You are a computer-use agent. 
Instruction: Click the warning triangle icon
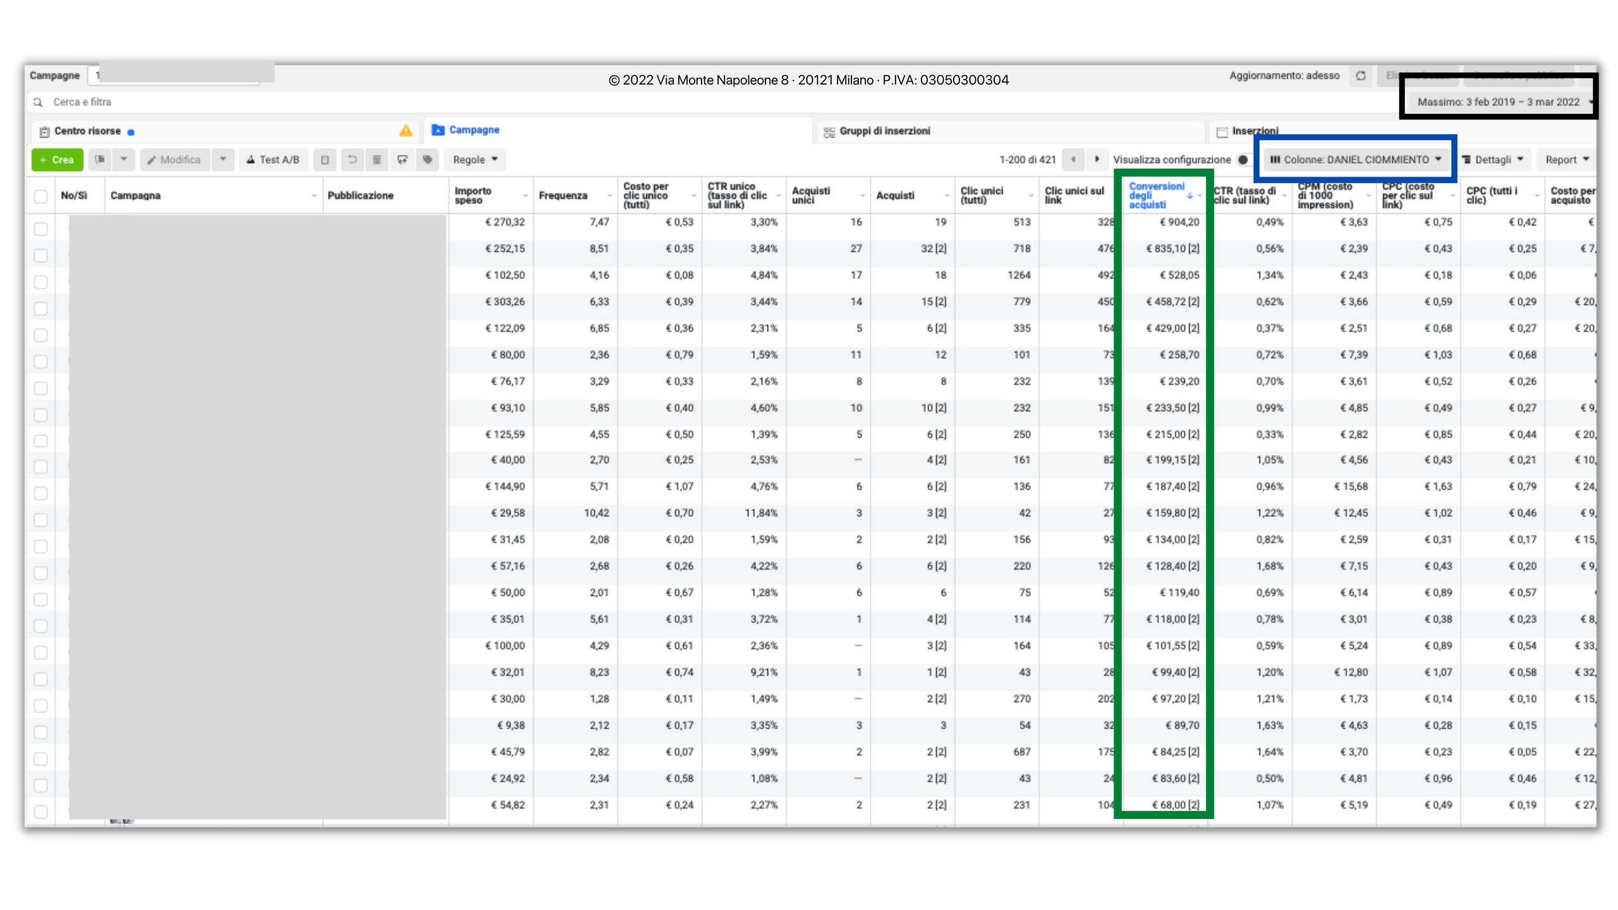[406, 131]
